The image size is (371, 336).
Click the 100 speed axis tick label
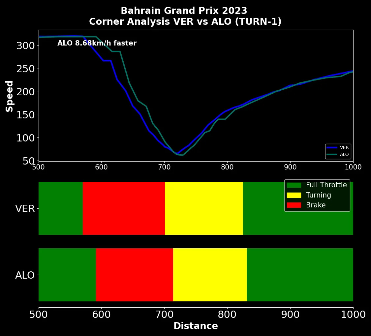25,138
